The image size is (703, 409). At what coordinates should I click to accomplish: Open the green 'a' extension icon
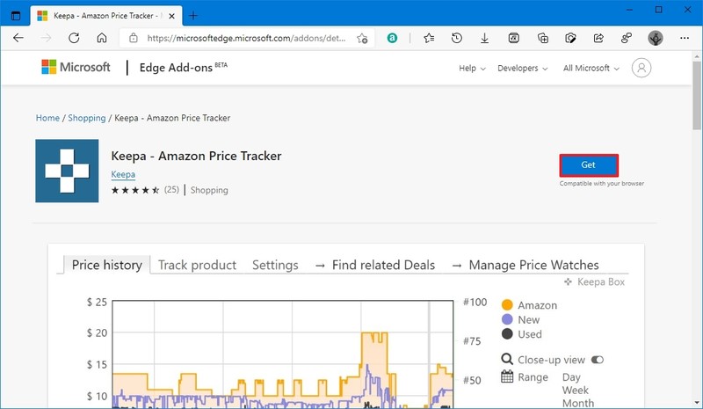[392, 38]
